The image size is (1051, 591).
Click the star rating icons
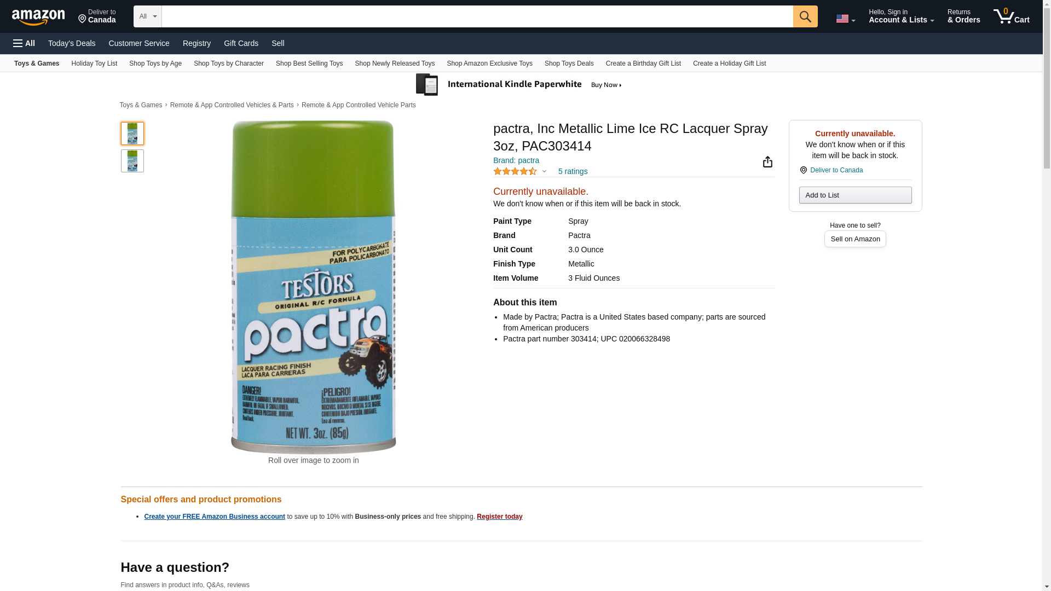pos(515,171)
